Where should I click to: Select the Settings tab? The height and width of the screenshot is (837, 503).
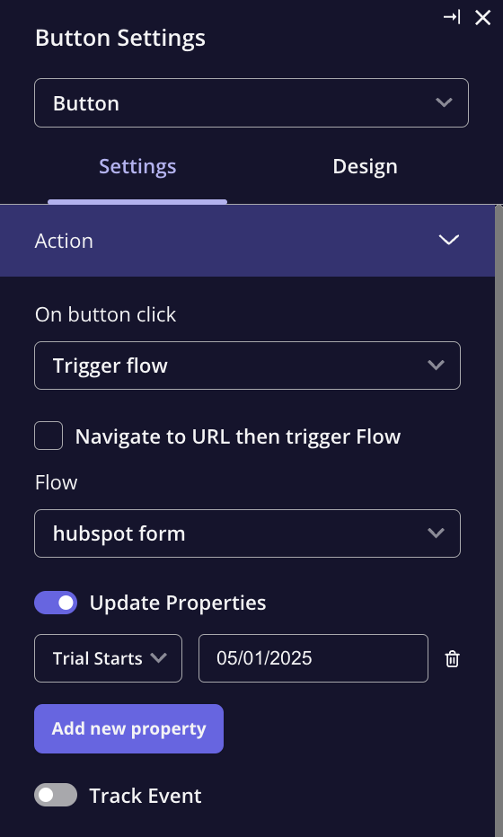[x=137, y=166]
